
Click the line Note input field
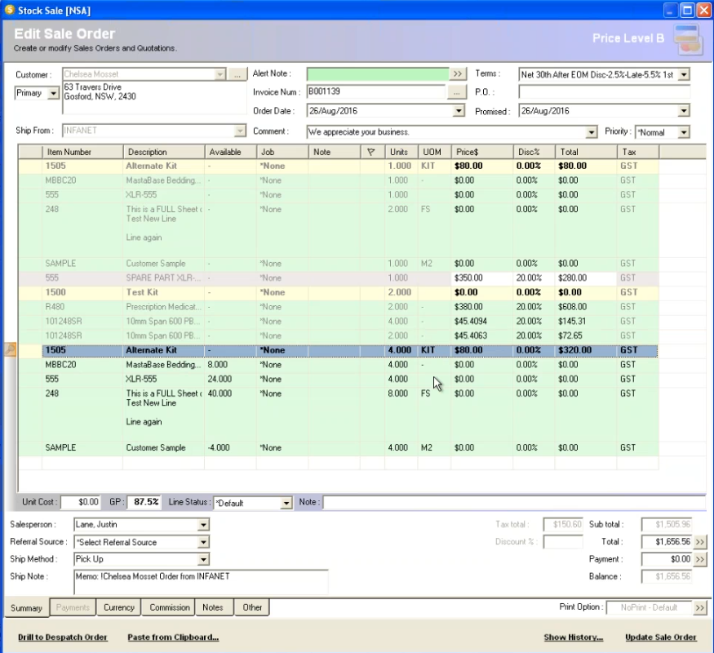coord(514,503)
